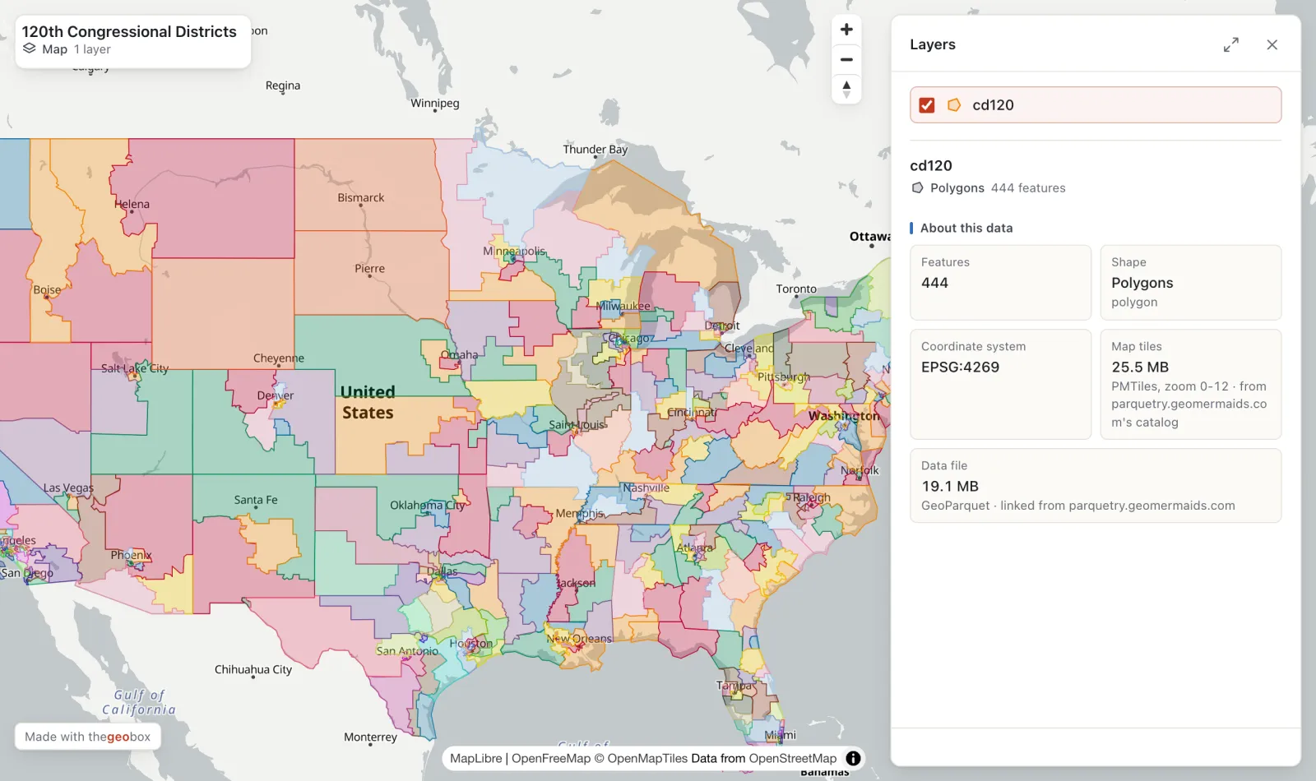Expand the Layers panel to fullscreen
Screen dimensions: 1316x781
[1230, 44]
